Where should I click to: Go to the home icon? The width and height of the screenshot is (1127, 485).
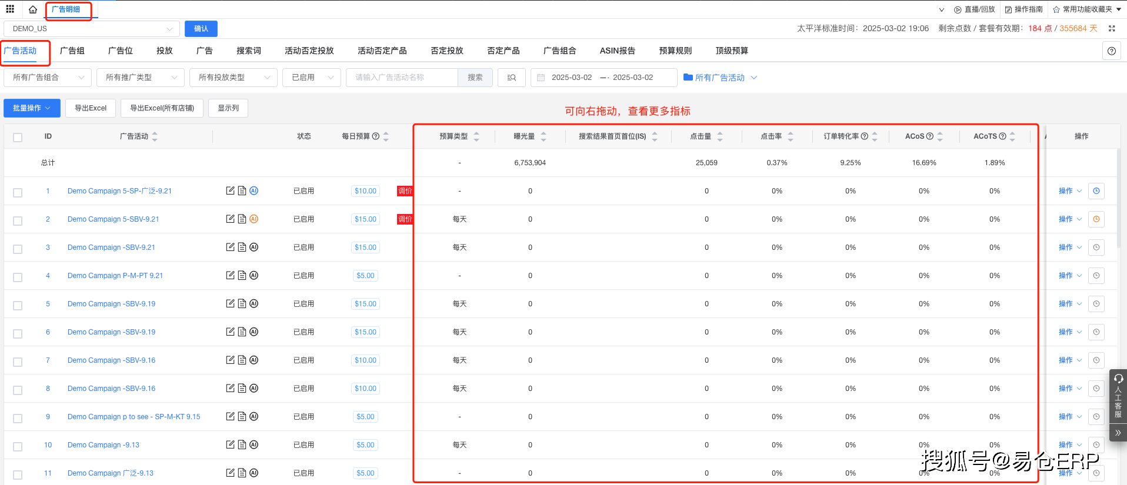[33, 9]
